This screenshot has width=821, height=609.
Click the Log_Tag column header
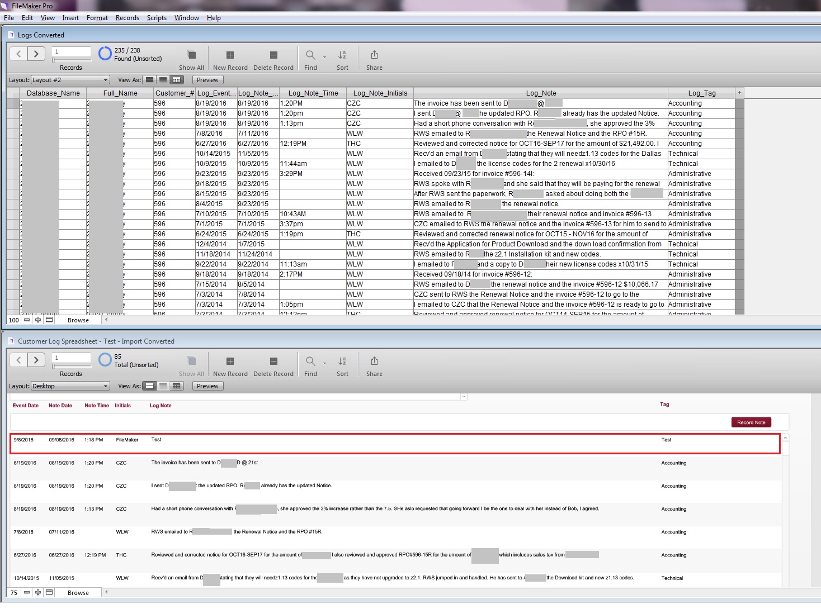[701, 93]
